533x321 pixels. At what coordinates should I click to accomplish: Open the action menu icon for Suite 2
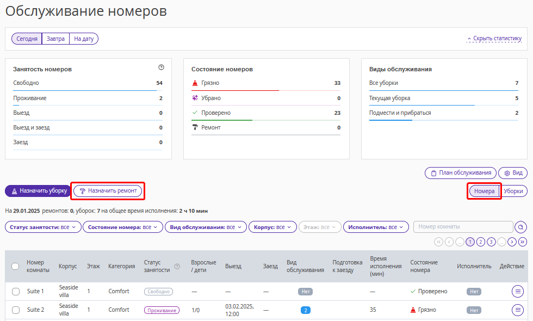tap(517, 310)
